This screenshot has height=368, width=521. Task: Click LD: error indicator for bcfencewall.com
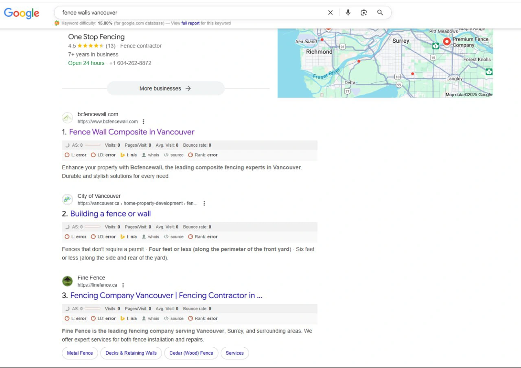click(103, 155)
